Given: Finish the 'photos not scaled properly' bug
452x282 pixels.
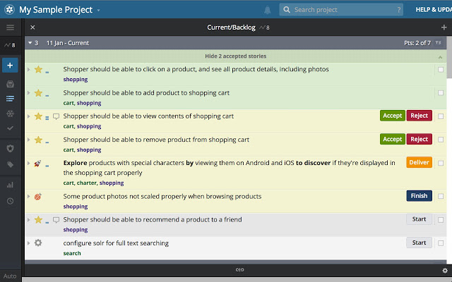Looking at the screenshot, I should click(419, 196).
